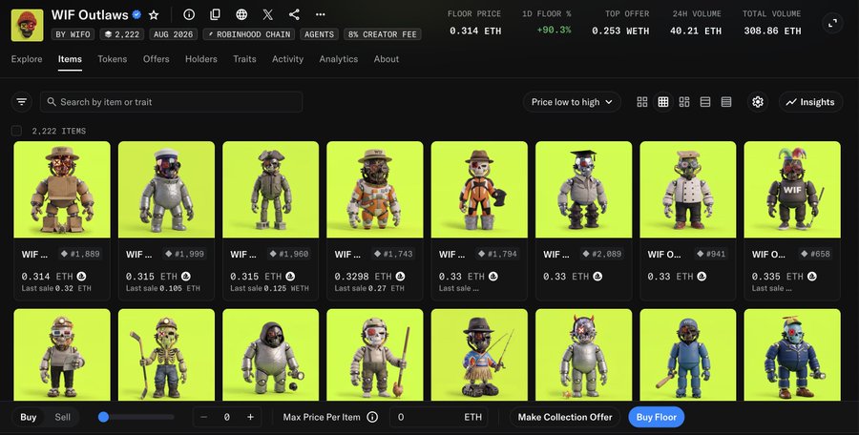Open the Offers tab

click(157, 59)
